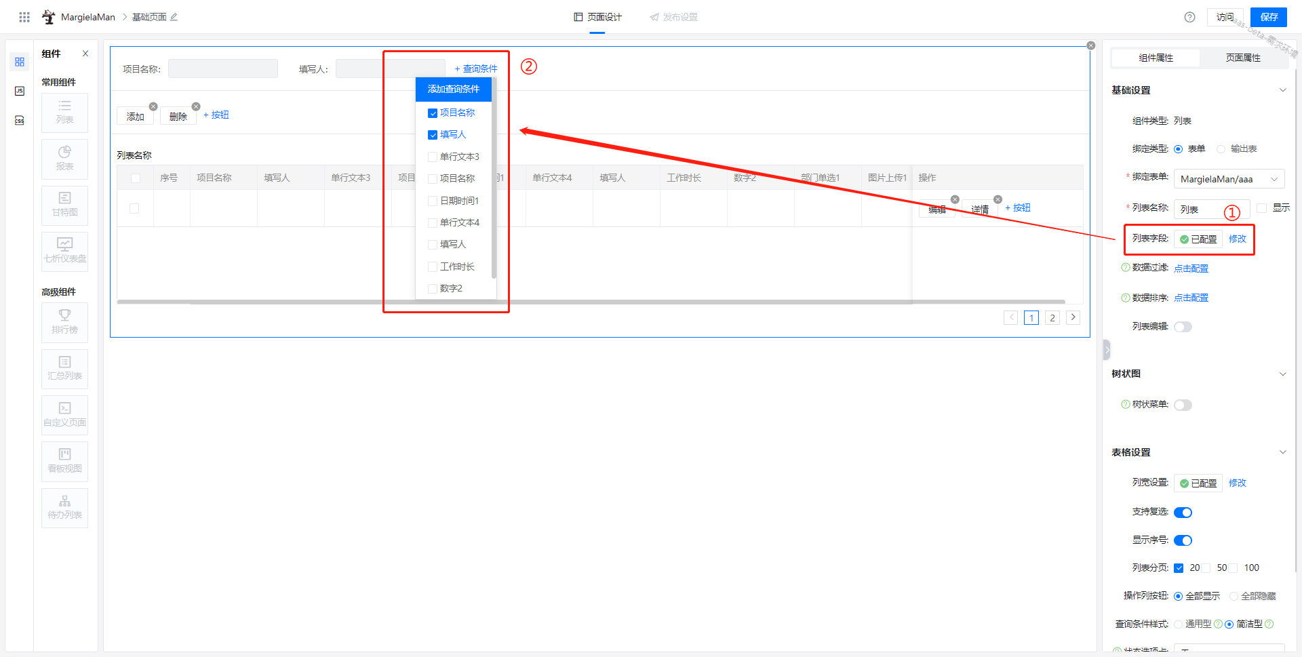Open the 组件属性 tab
The width and height of the screenshot is (1302, 657).
(1156, 58)
